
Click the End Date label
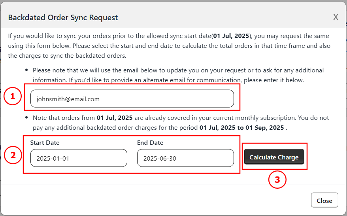(x=150, y=143)
